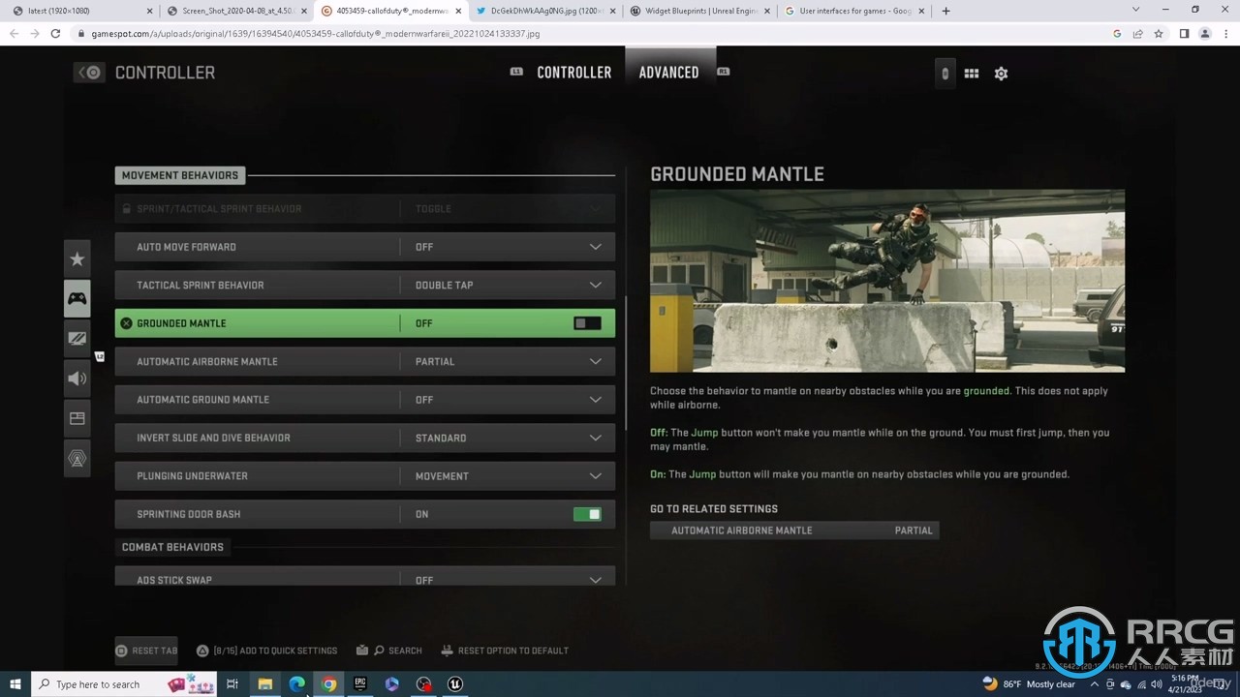Open Unreal Engine from the taskbar

tap(455, 684)
